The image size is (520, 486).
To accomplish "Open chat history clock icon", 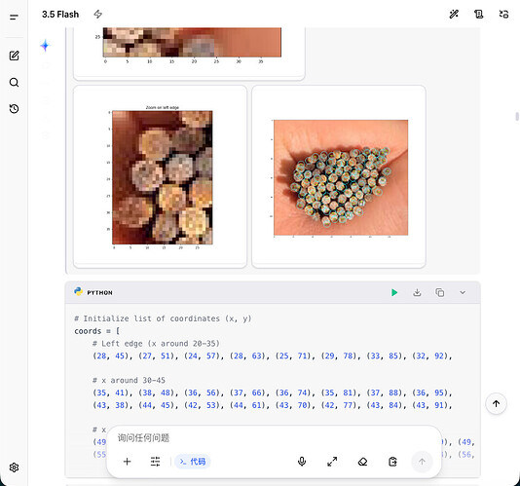I will click(x=14, y=109).
